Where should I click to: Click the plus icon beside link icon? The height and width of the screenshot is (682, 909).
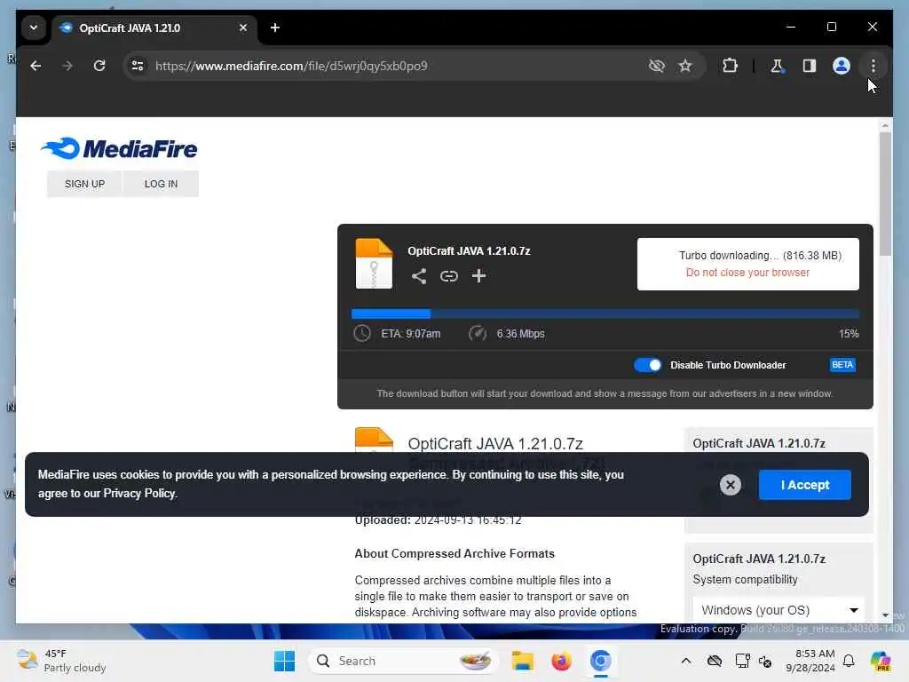(x=478, y=276)
